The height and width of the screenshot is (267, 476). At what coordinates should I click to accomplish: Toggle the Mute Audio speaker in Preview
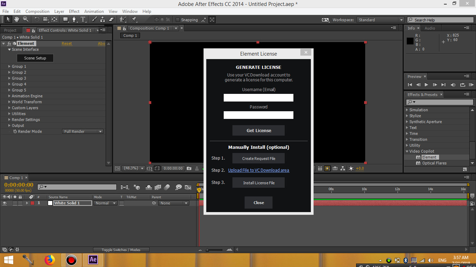453,84
